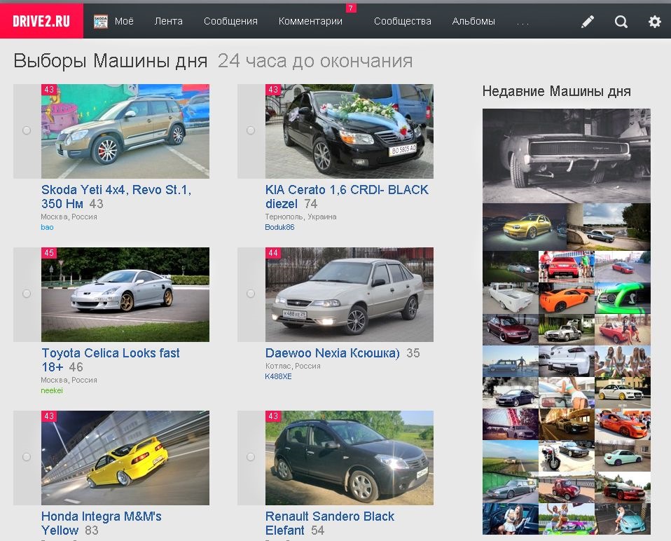Image resolution: width=671 pixels, height=541 pixels.
Task: Click the 43 badge on KIA Cerato photo
Action: click(x=273, y=90)
